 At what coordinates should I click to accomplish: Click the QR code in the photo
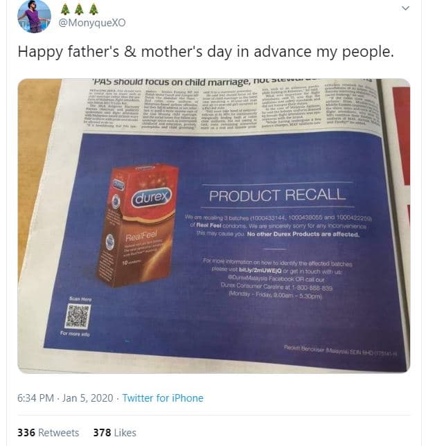click(x=78, y=315)
